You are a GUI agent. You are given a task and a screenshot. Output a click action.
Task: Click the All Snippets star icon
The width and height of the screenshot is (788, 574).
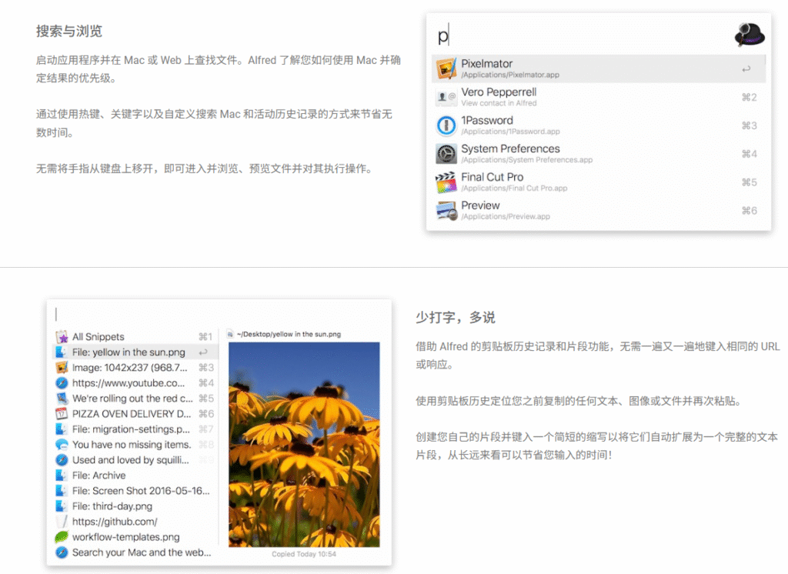point(62,337)
